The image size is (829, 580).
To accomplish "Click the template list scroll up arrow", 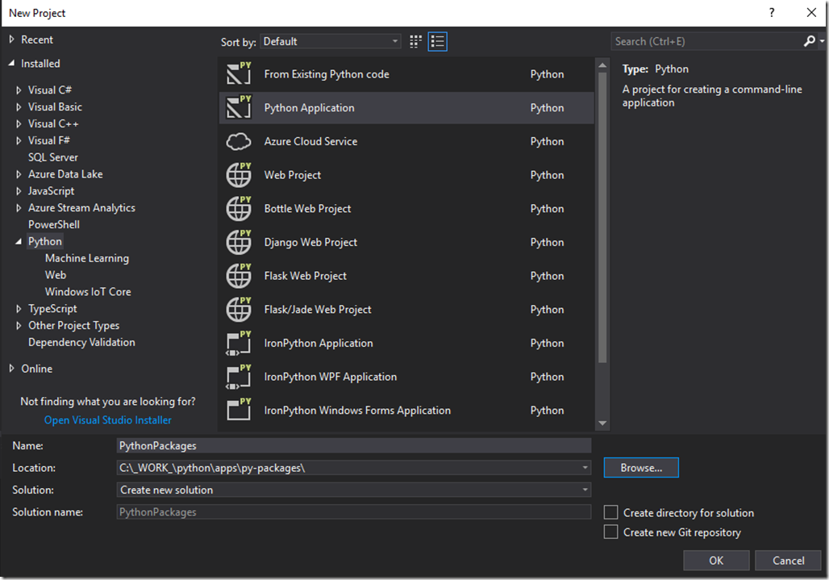I will (602, 65).
